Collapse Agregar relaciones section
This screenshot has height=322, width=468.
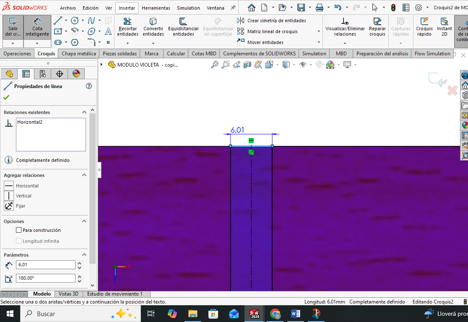coord(84,175)
